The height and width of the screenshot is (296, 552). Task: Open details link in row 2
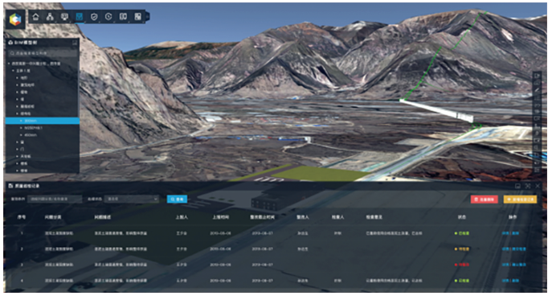click(505, 249)
